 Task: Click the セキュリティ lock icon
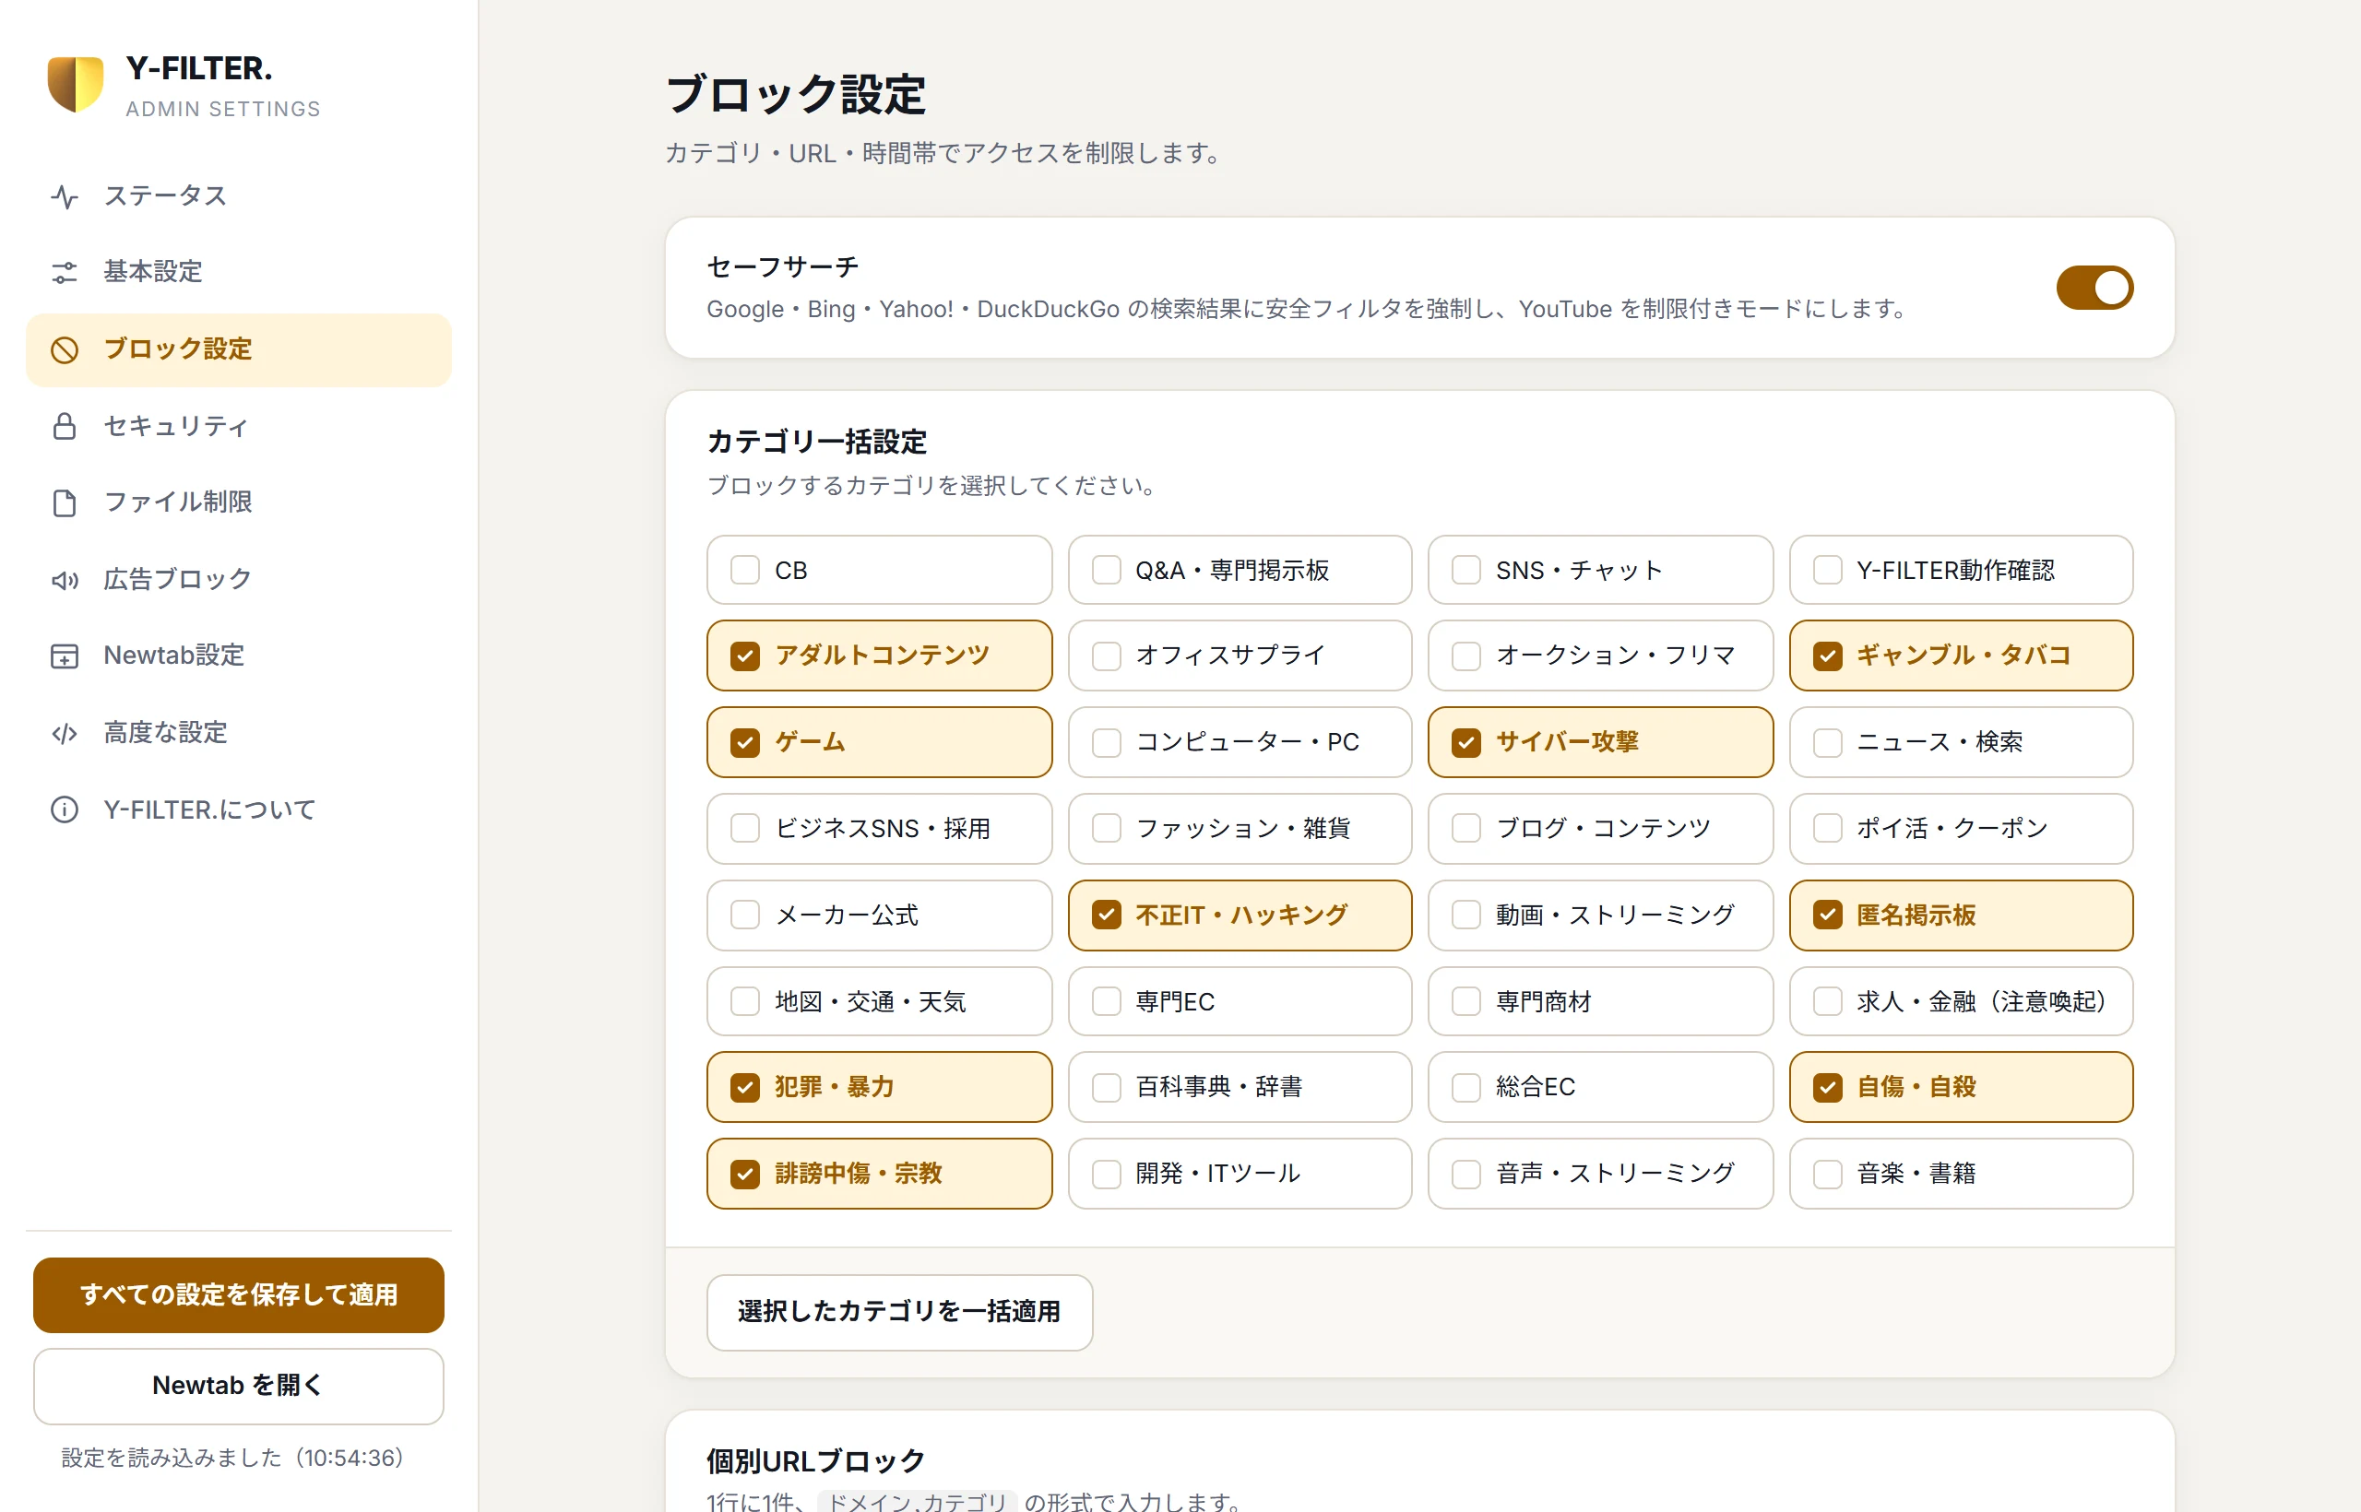65,426
